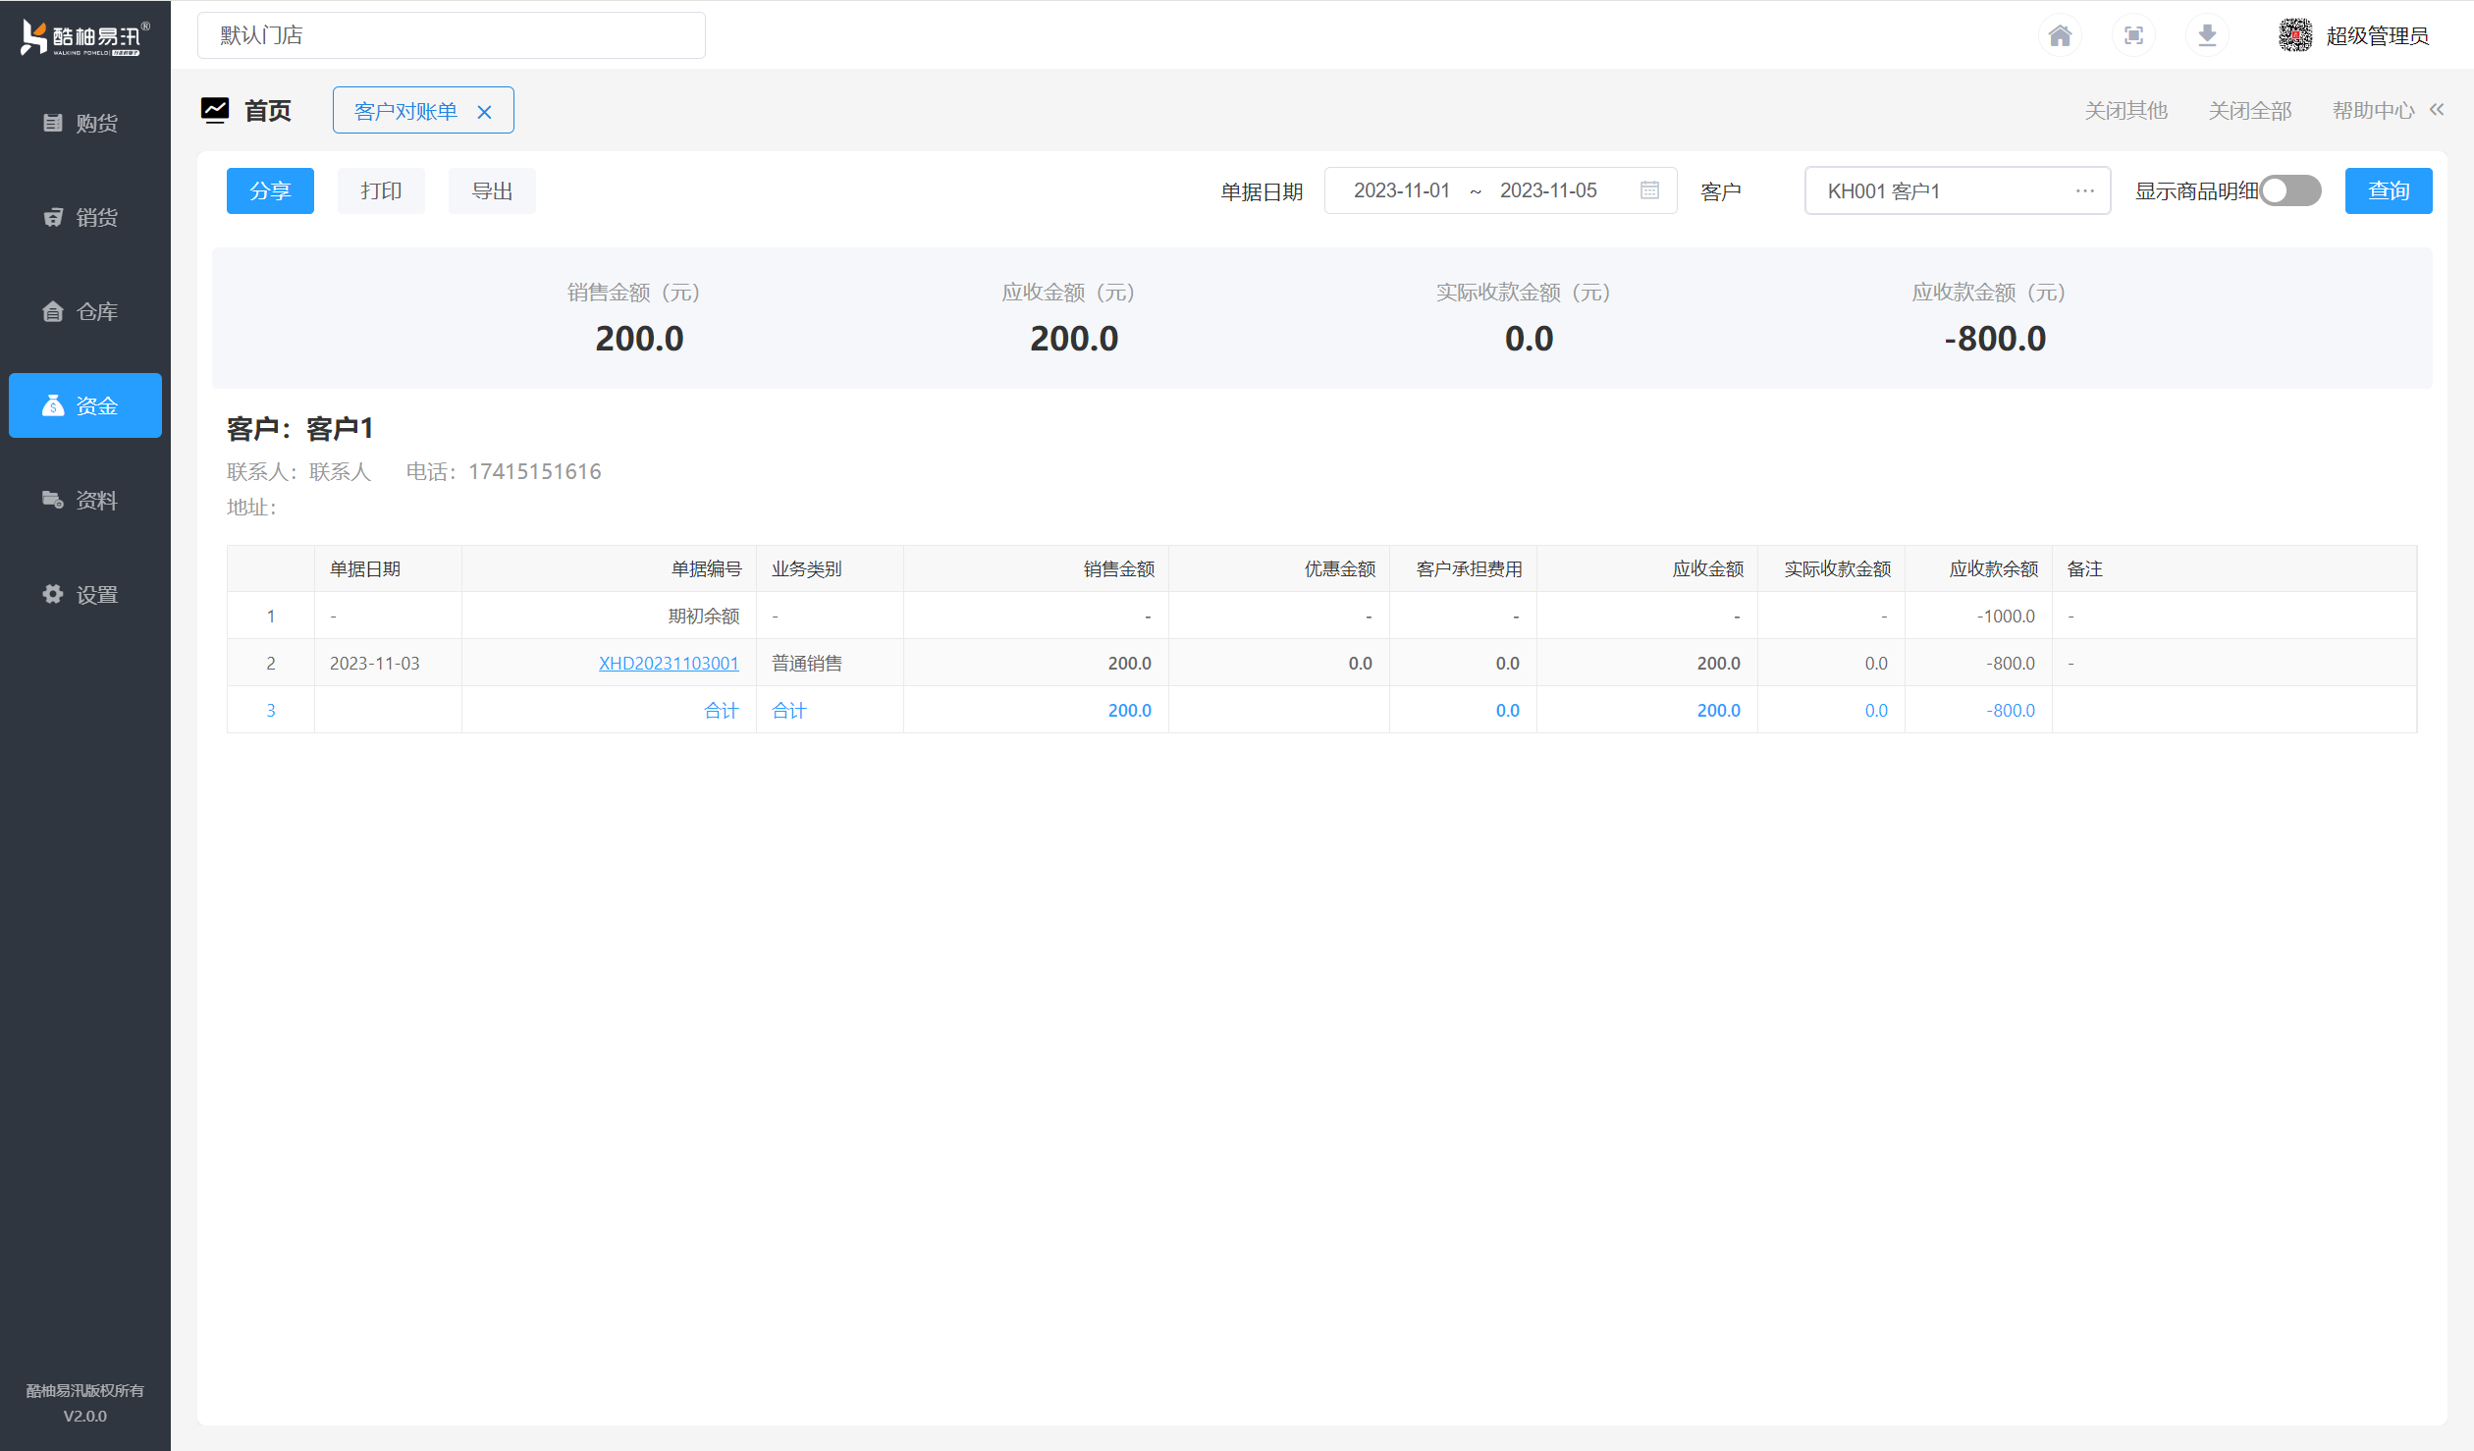Toggle the 显示商品明细 switch

click(x=2289, y=190)
